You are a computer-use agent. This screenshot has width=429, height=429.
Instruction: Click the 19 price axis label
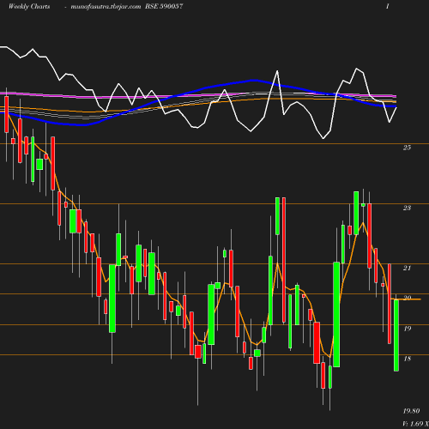coord(408,329)
